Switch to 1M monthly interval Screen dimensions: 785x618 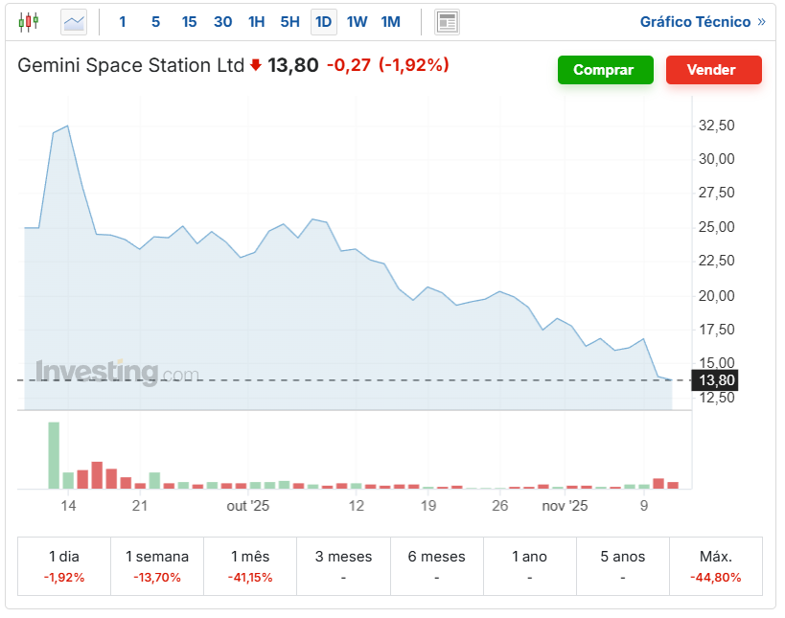[x=390, y=21]
